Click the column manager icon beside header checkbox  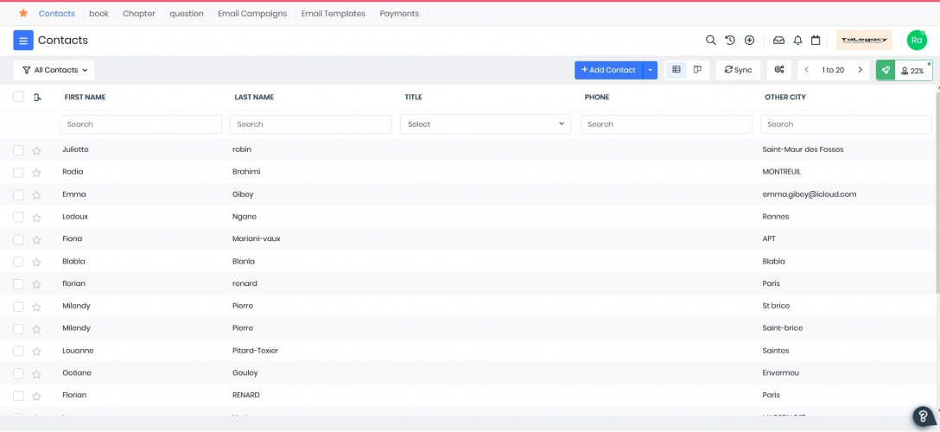37,97
